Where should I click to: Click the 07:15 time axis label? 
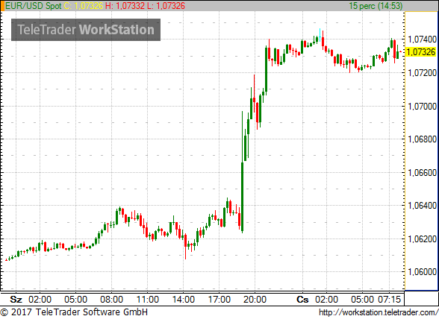pyautogui.click(x=390, y=300)
